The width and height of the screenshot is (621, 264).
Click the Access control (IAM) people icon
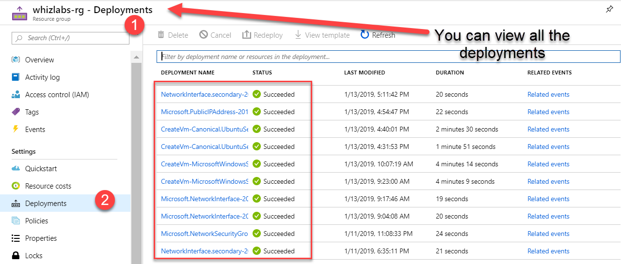pyautogui.click(x=16, y=95)
